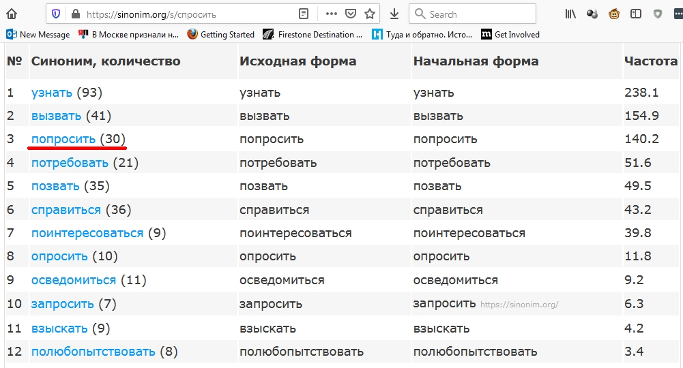Click the gray shield extension icon
Screen dimensions: 683x368
(x=658, y=14)
